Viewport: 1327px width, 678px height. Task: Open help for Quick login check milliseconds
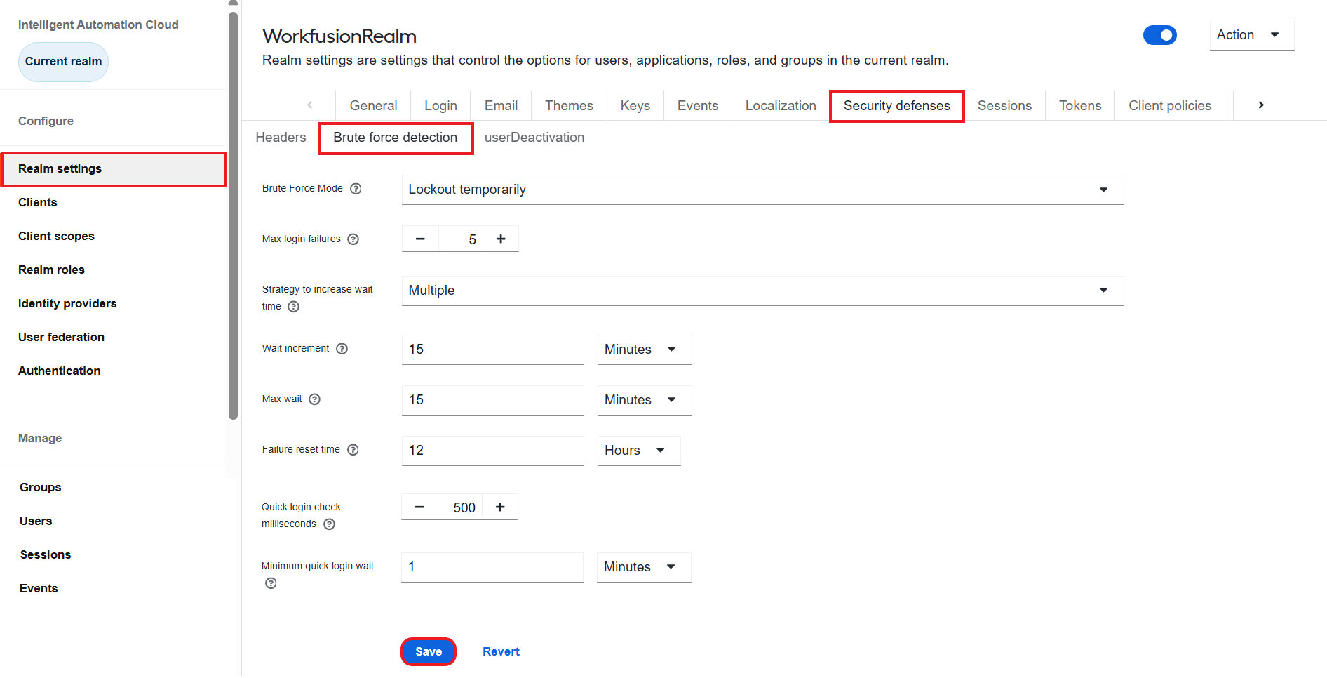pos(330,524)
